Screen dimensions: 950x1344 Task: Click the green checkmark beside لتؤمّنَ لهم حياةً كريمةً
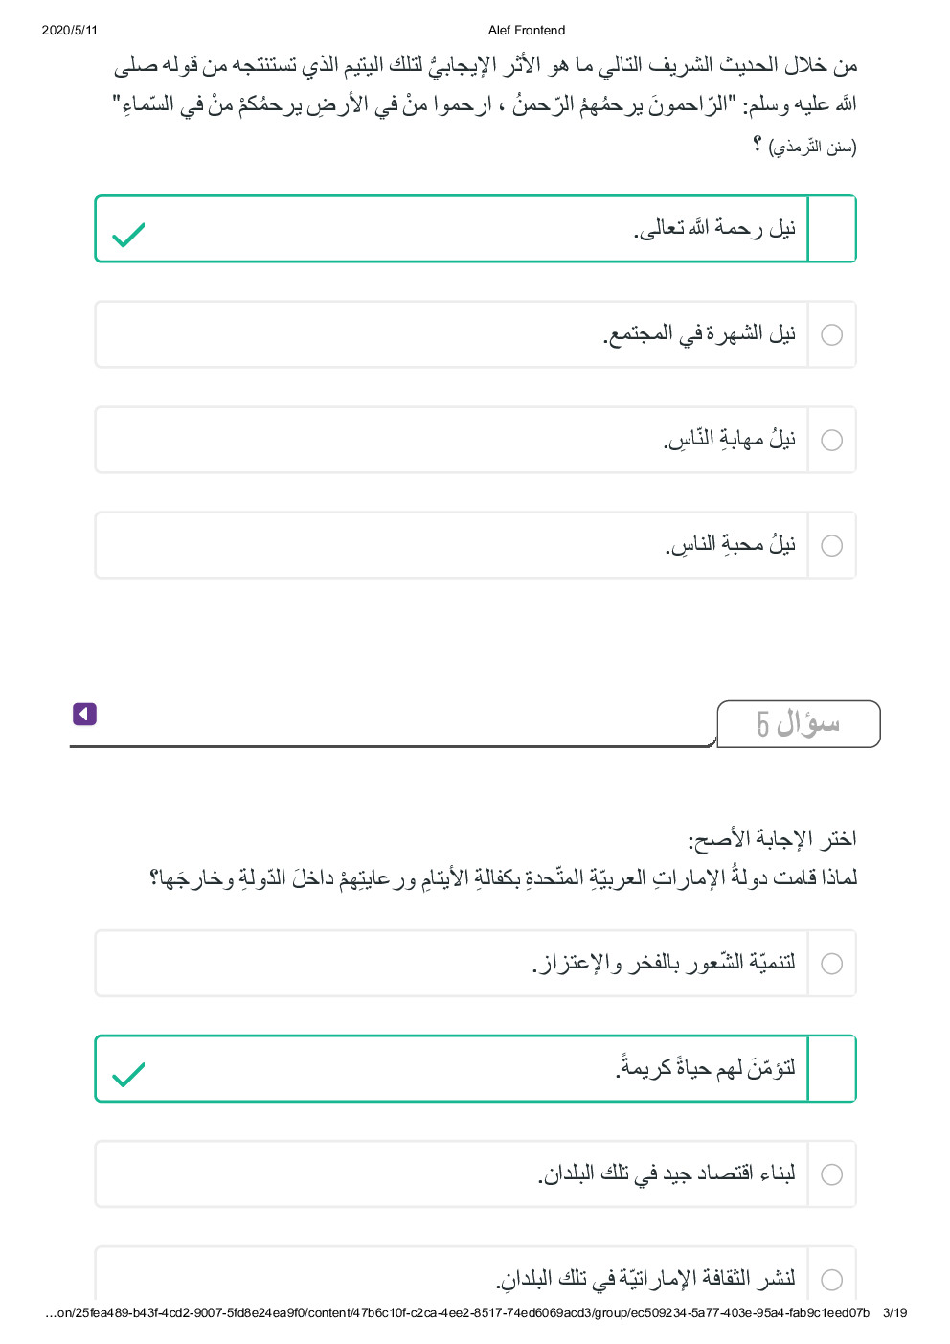(x=128, y=1075)
